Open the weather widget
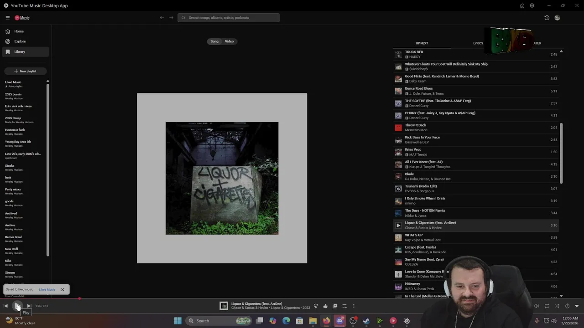Image resolution: width=584 pixels, height=328 pixels. coord(21,321)
